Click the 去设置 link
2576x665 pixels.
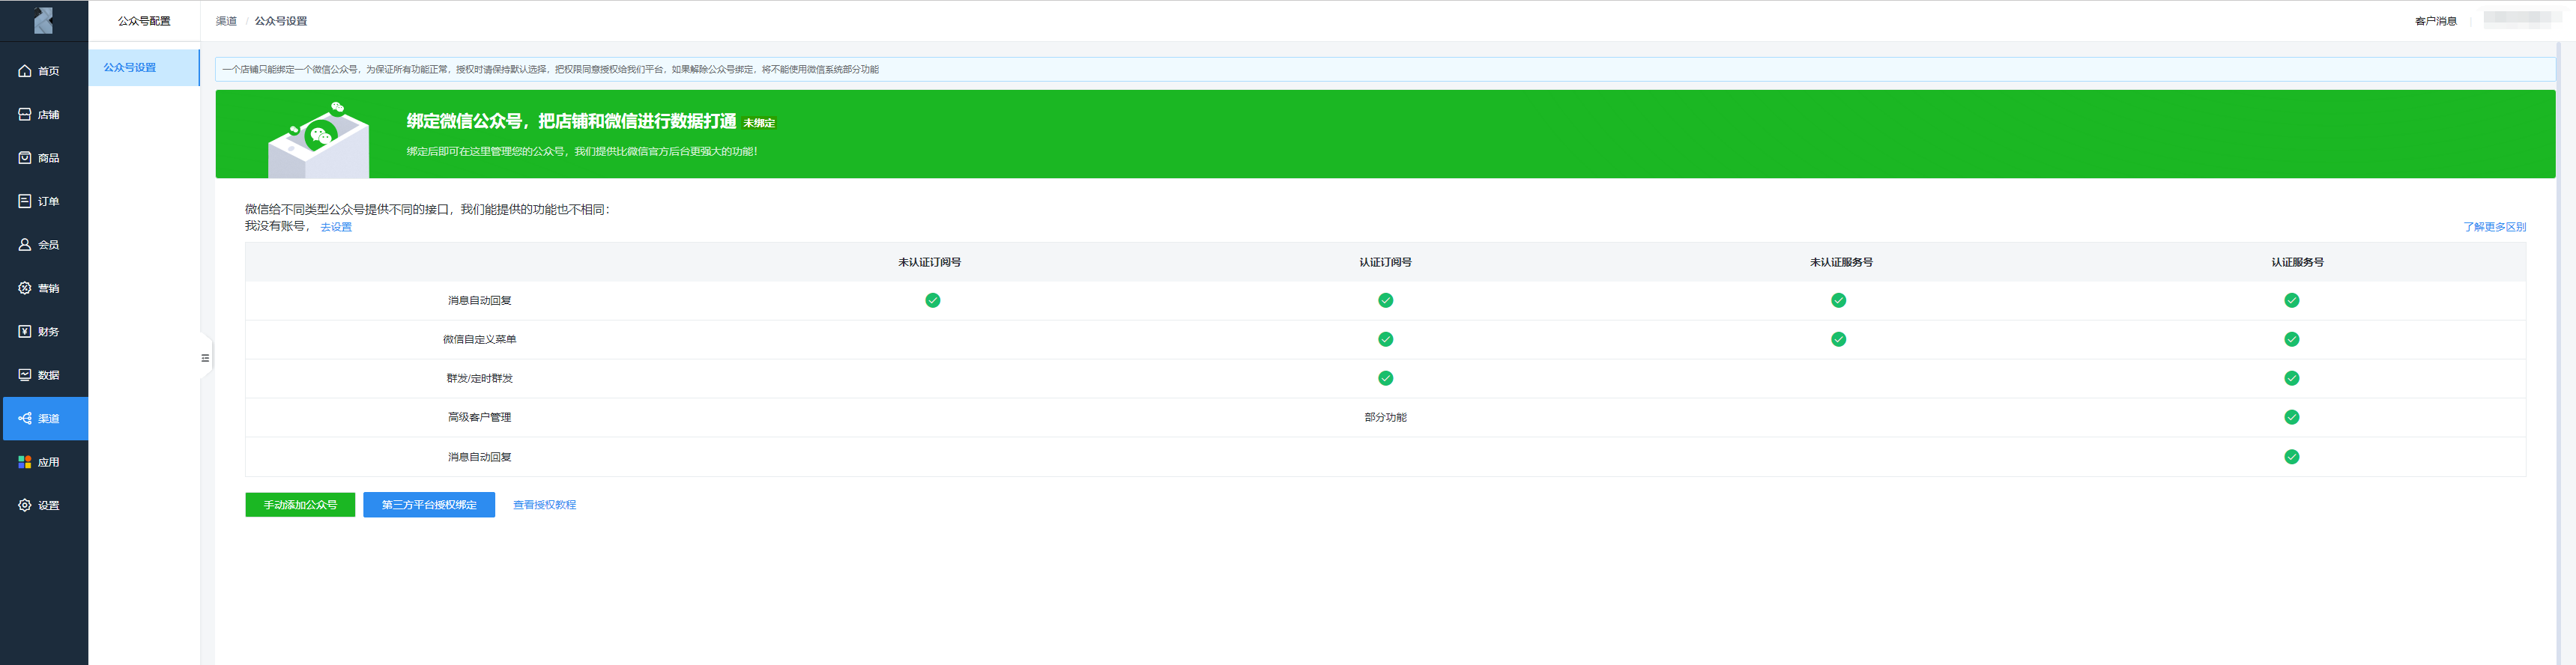tap(336, 227)
